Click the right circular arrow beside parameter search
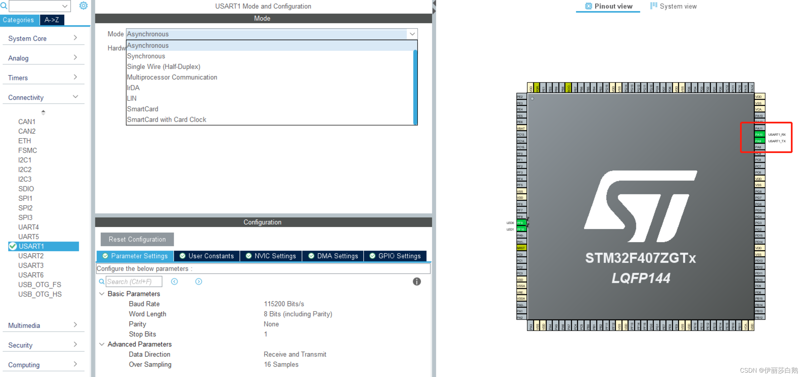 pyautogui.click(x=198, y=281)
